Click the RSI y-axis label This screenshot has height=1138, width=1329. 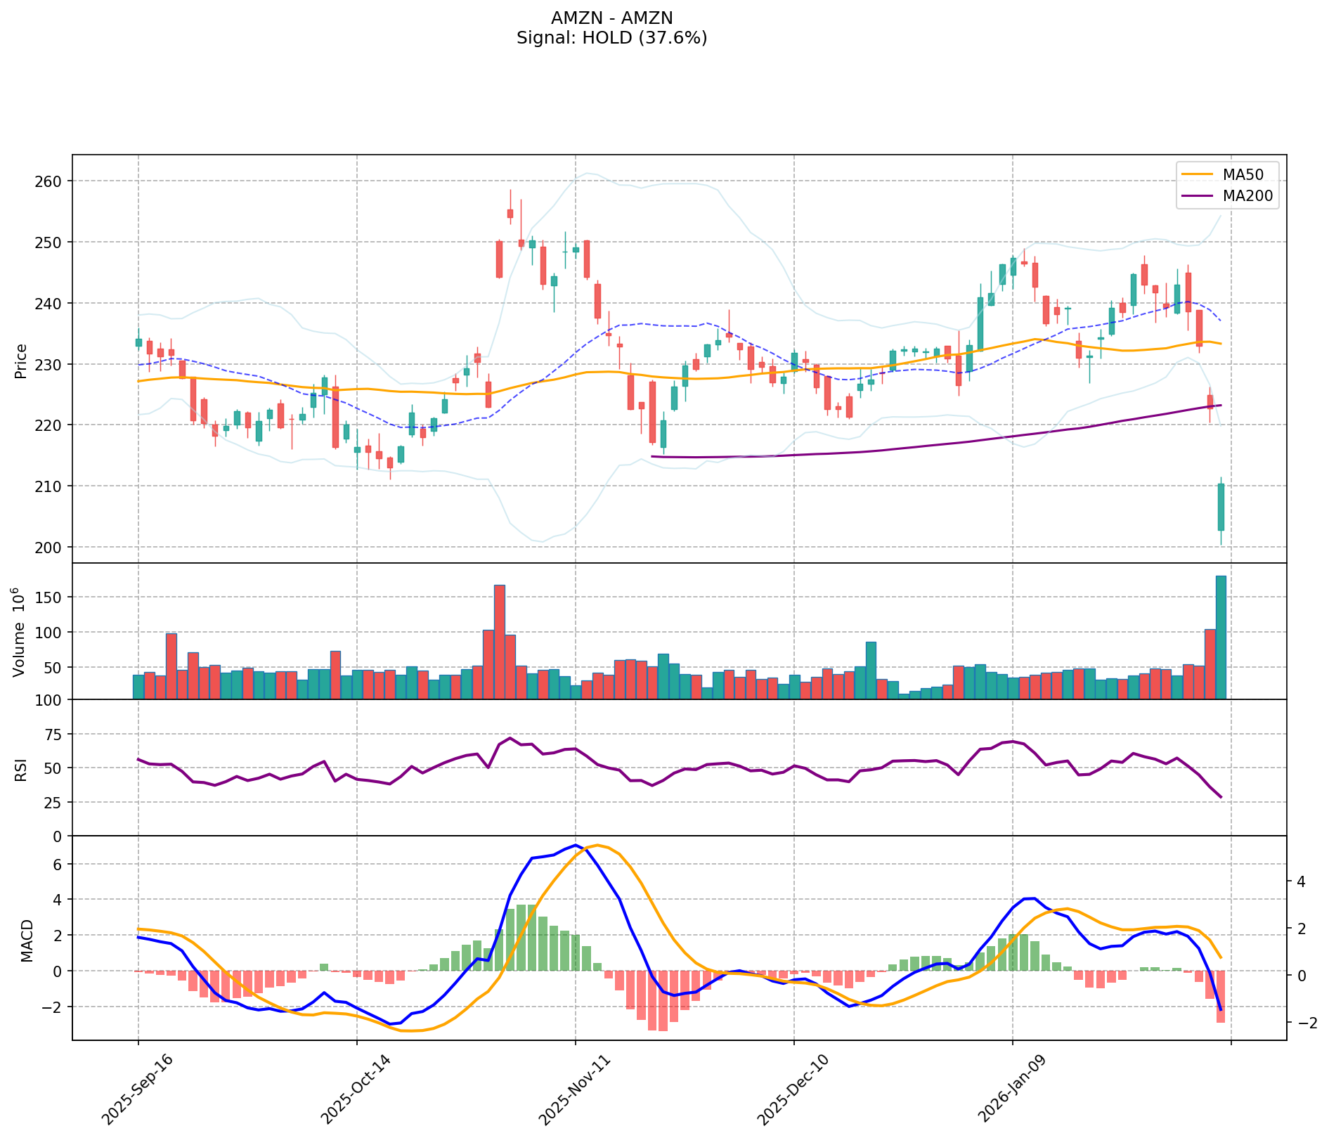pyautogui.click(x=21, y=769)
